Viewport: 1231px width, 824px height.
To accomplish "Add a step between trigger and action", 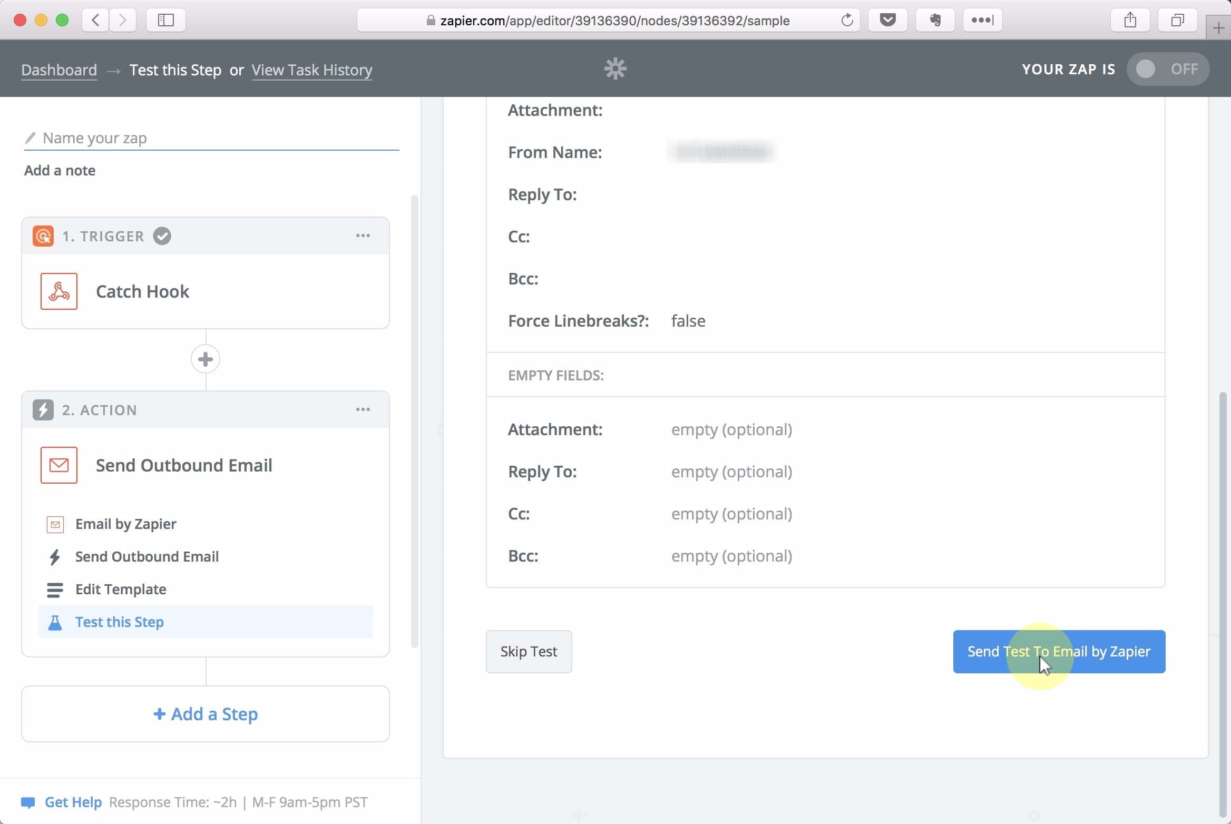I will click(206, 359).
